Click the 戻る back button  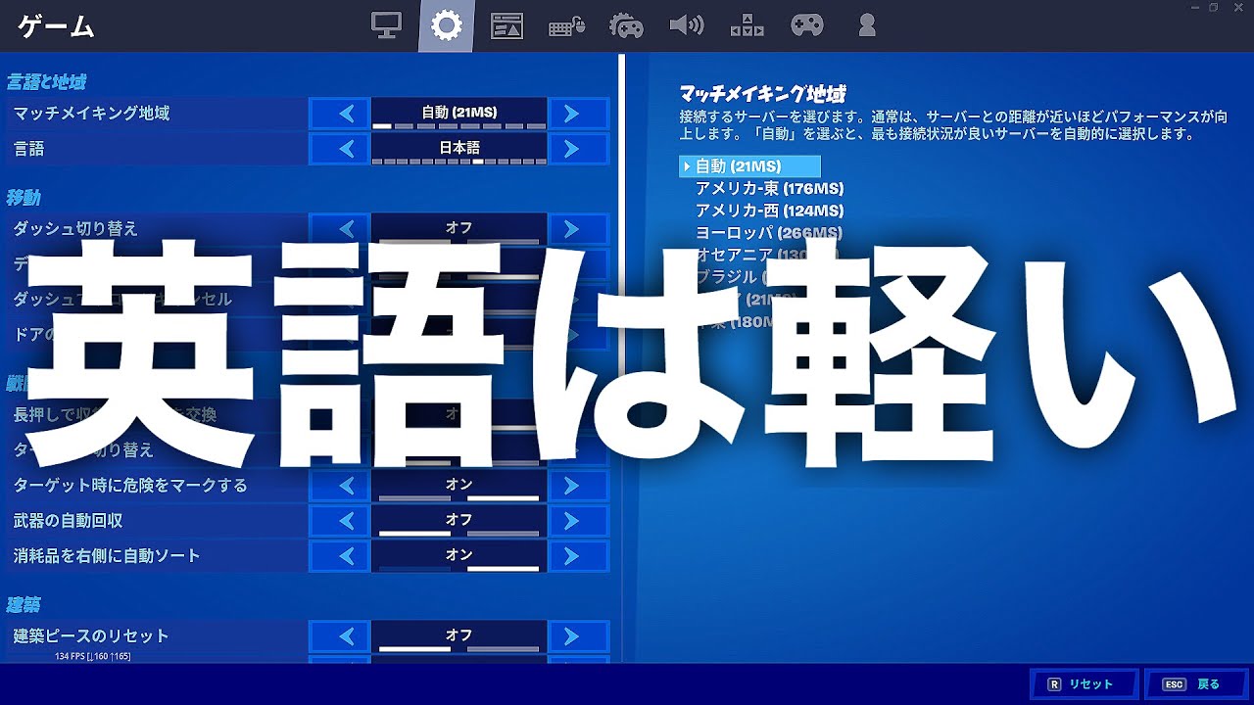1196,684
